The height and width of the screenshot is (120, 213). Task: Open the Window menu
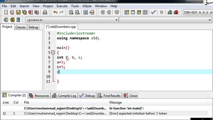pyautogui.click(x=101, y=6)
